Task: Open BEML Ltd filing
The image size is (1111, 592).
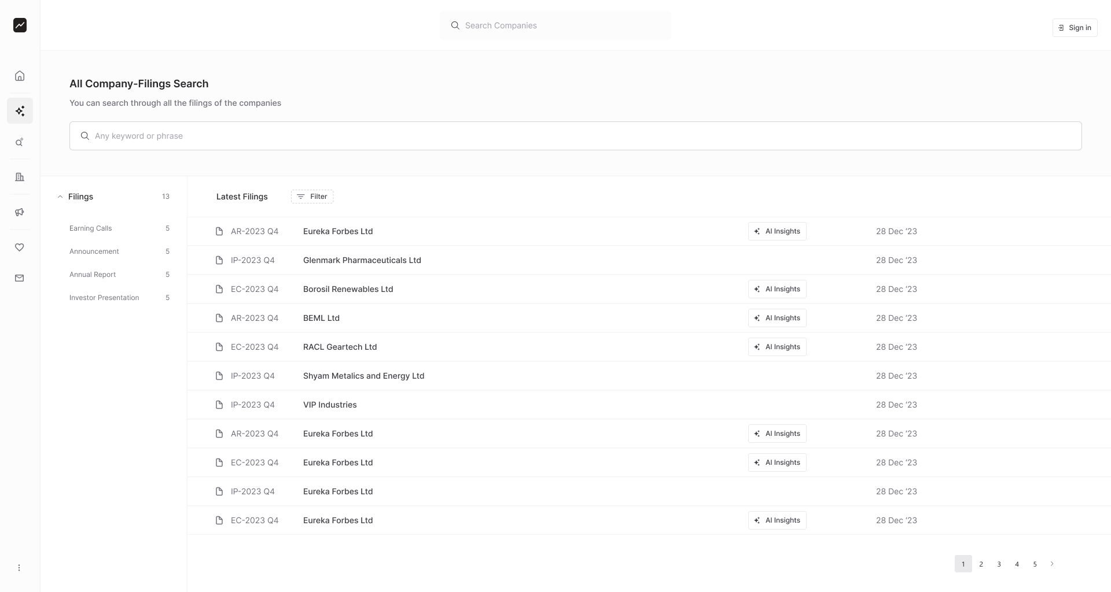Action: (x=321, y=318)
